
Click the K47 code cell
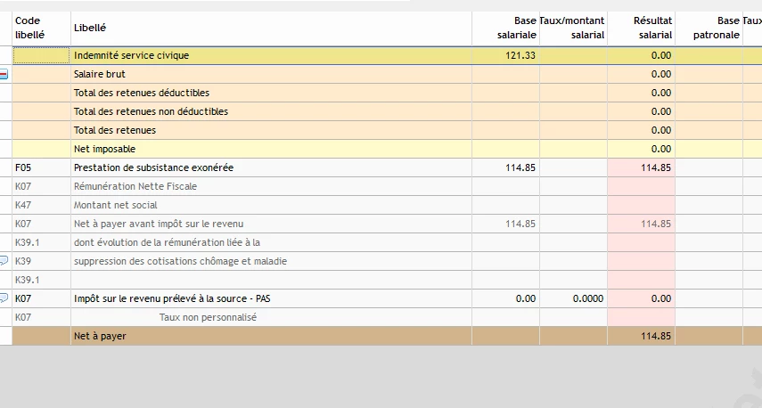[41, 205]
